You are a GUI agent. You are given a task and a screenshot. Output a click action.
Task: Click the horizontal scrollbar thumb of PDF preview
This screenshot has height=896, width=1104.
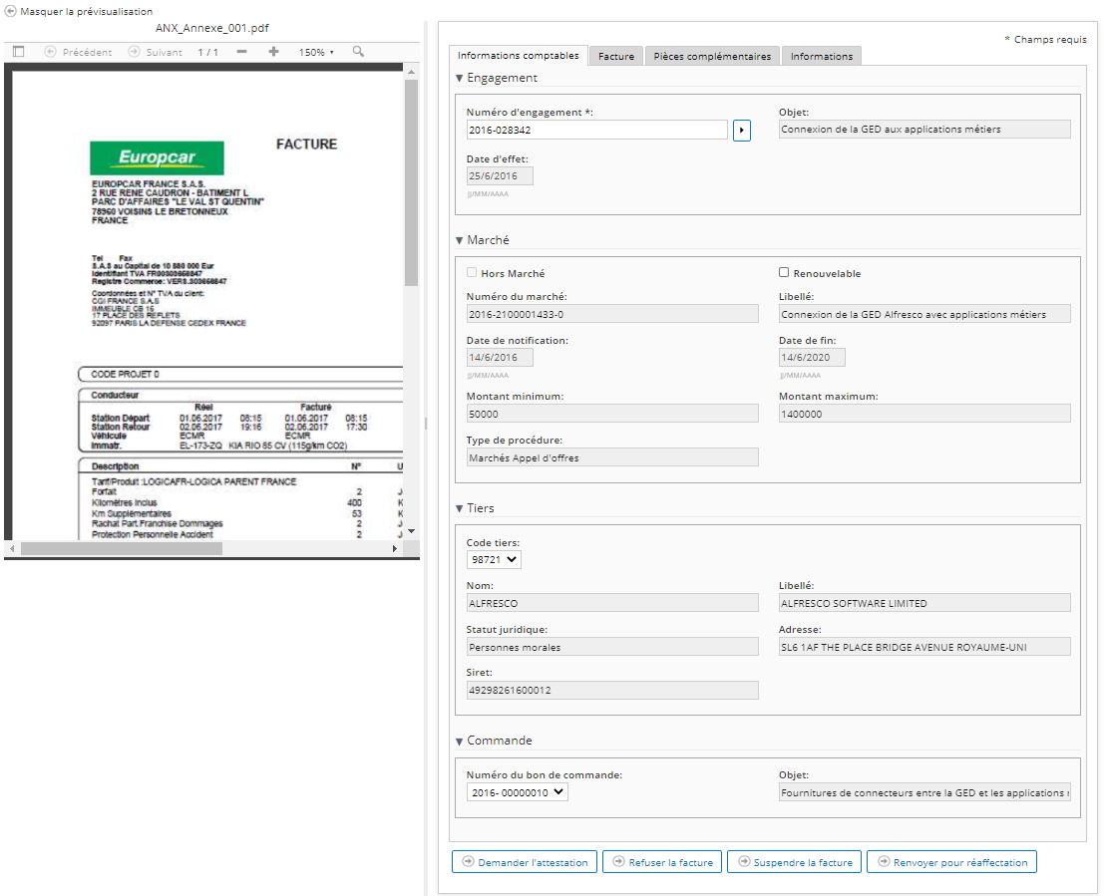click(121, 548)
